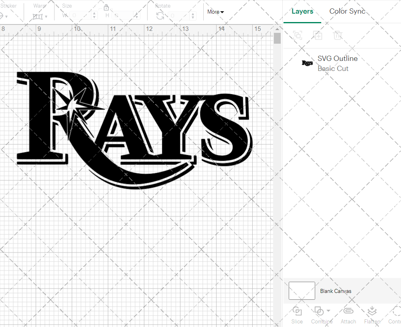
Task: Click the Combine icon
Action: 319,311
